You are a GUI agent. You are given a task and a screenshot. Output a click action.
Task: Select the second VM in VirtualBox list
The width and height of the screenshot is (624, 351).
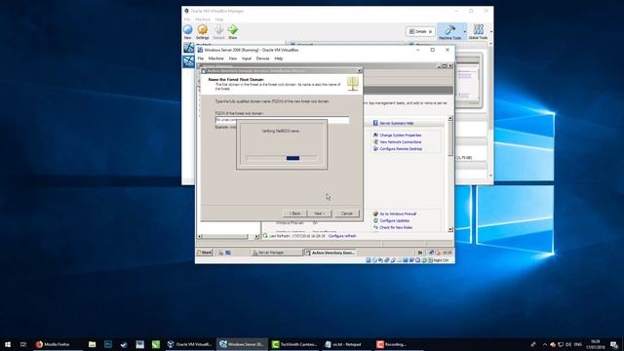click(188, 61)
